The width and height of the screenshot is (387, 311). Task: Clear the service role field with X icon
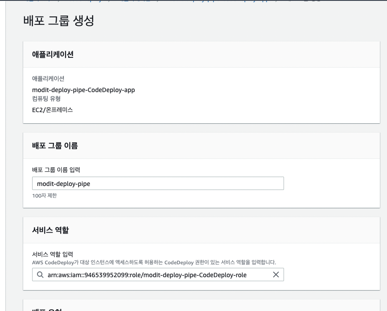276,275
